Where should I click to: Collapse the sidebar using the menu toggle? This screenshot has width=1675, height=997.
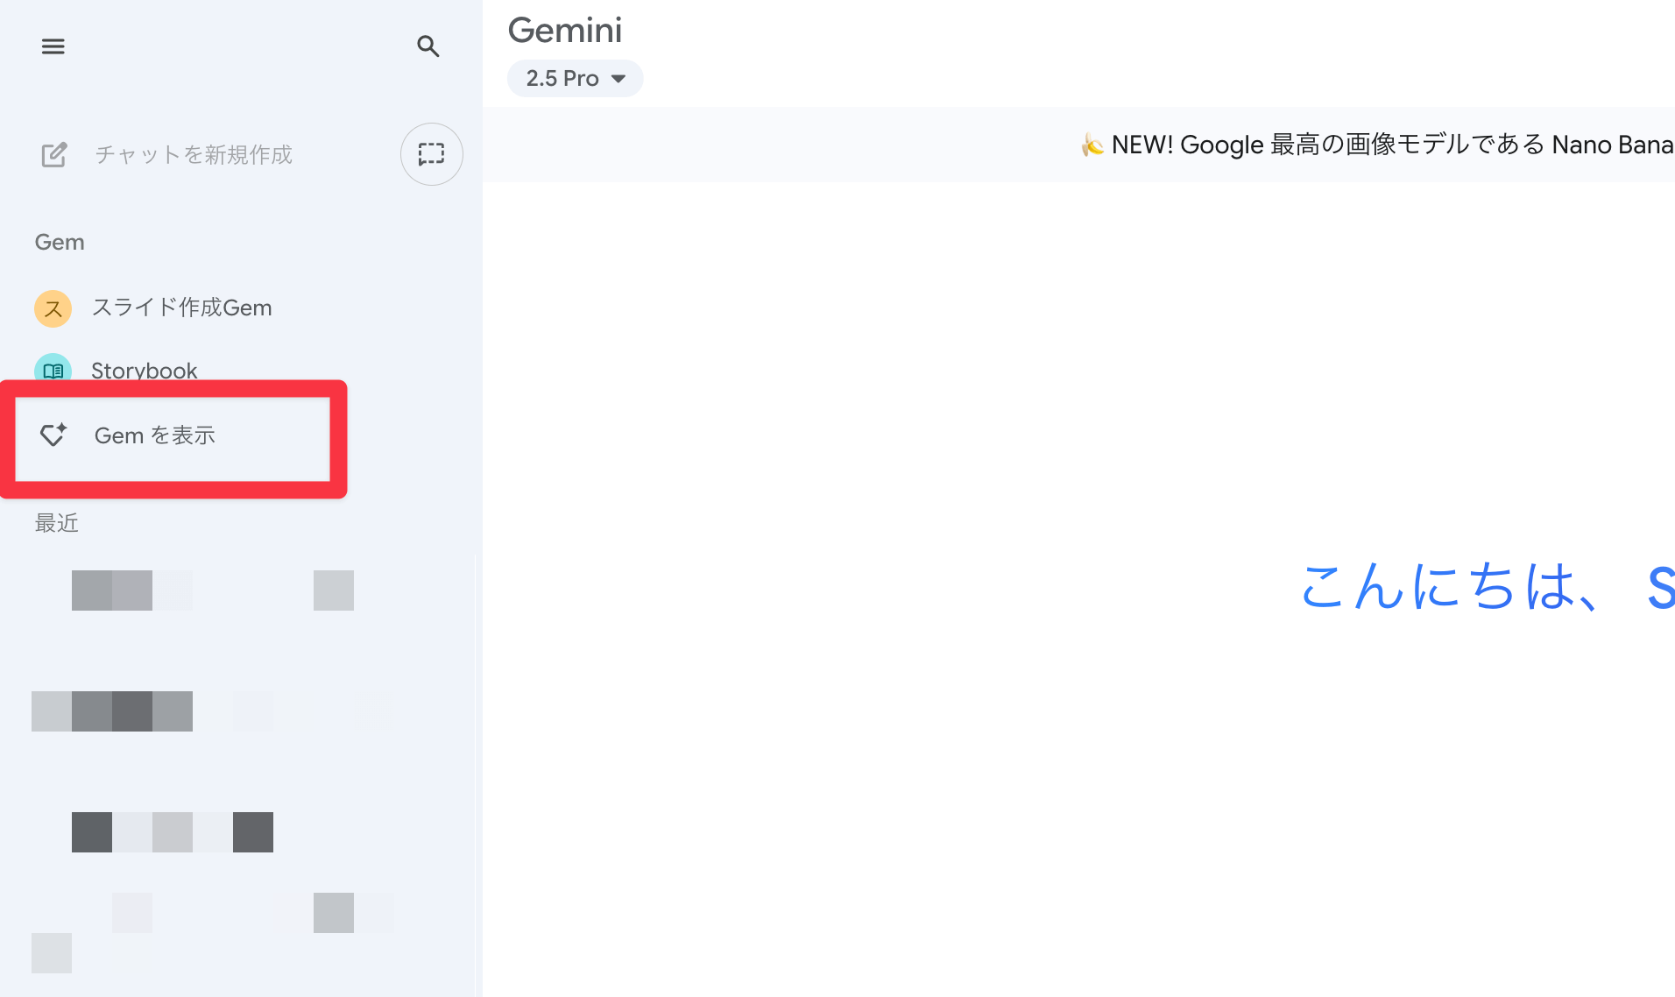[53, 46]
